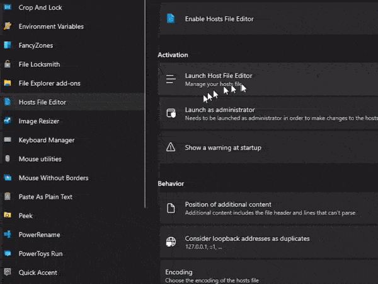Click the Position of additional content page icon
Viewport: 378px width, 284px height.
(x=171, y=208)
